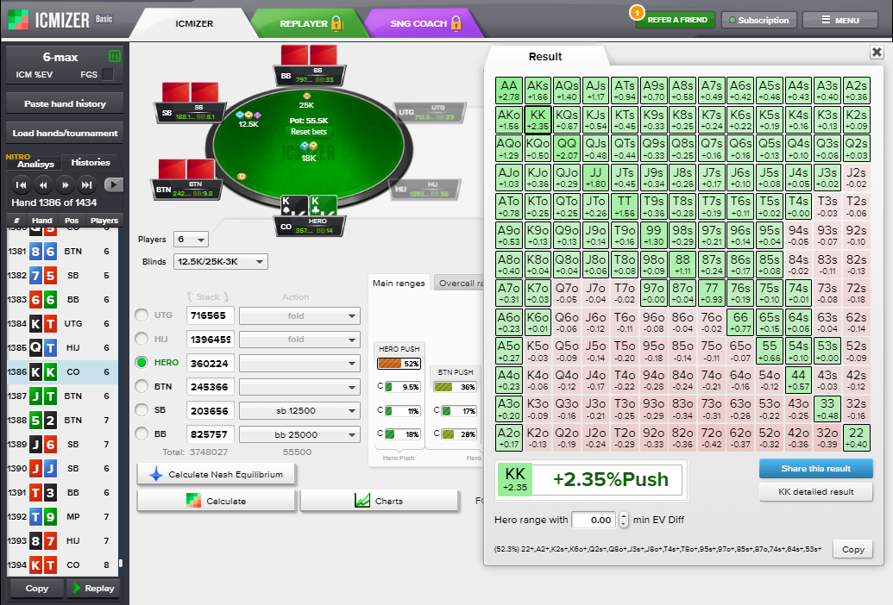The height and width of the screenshot is (605, 893).
Task: Switch to the ICMIZER tab
Action: point(193,23)
